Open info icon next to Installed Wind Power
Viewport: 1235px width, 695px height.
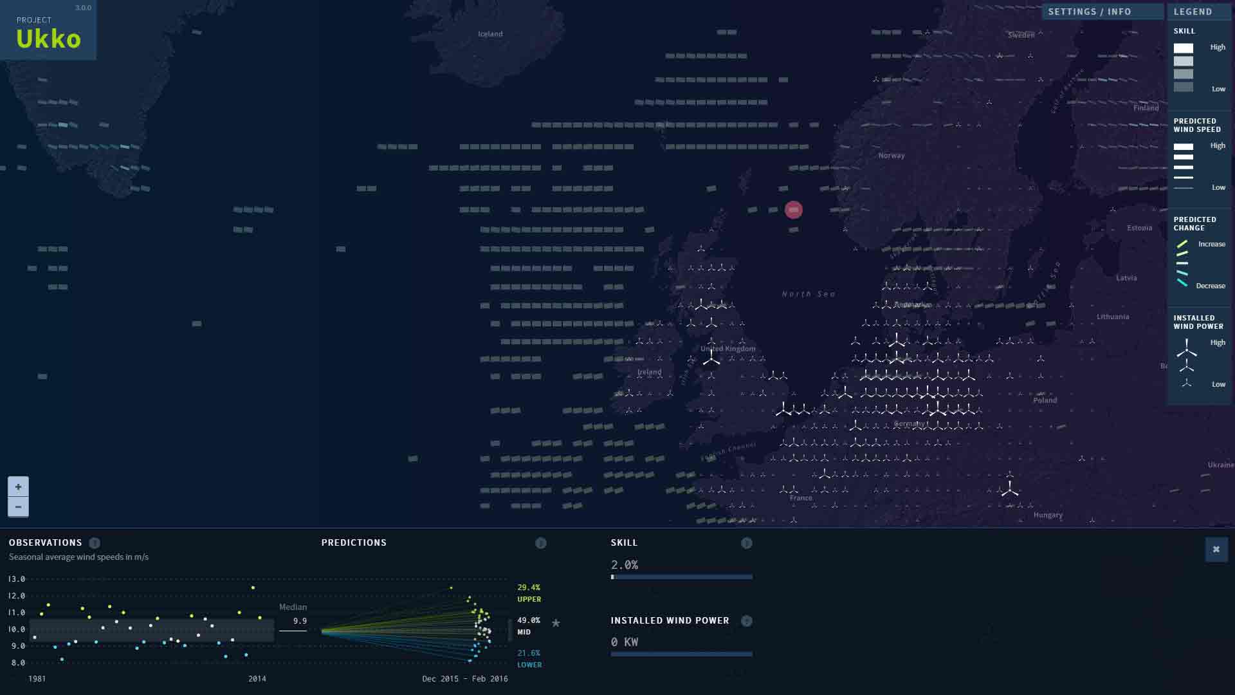[747, 621]
